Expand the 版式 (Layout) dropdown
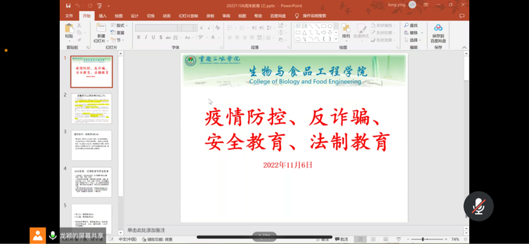Screen dimensions: 529x244 pyautogui.click(x=119, y=26)
